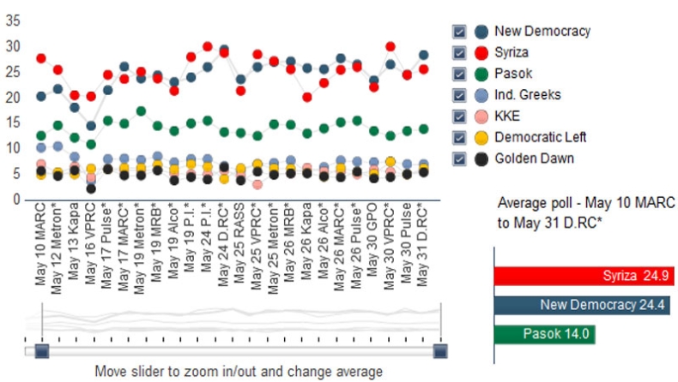
Task: Click the May 10 MARC axis label
Action: point(39,244)
